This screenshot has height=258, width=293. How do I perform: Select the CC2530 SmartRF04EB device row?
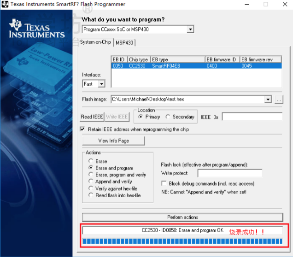(x=196, y=66)
